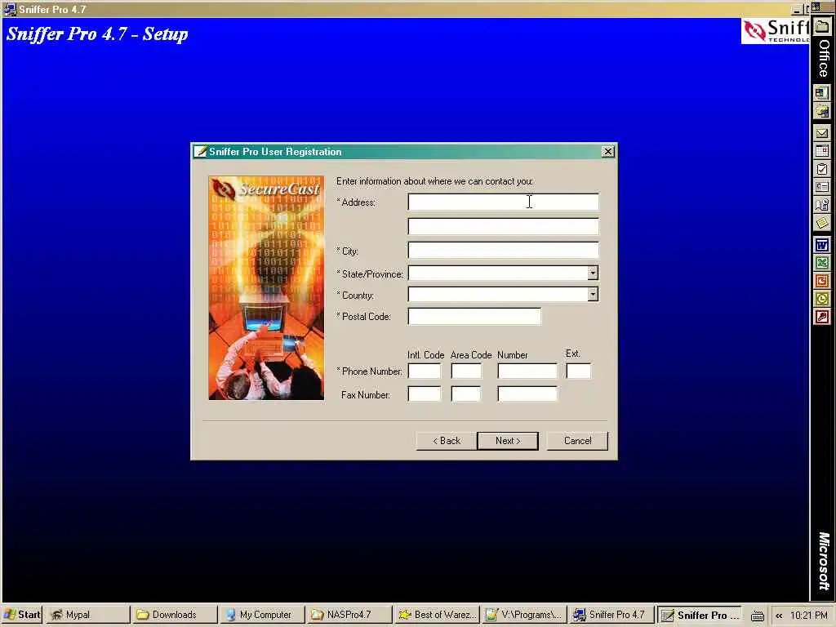
Task: Expand hidden tray icons with chevron
Action: [x=779, y=616]
